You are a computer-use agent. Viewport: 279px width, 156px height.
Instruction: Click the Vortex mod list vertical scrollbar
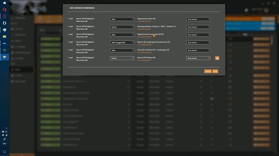272,40
